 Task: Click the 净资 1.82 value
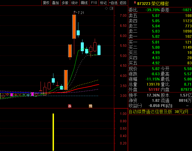tap(156, 100)
